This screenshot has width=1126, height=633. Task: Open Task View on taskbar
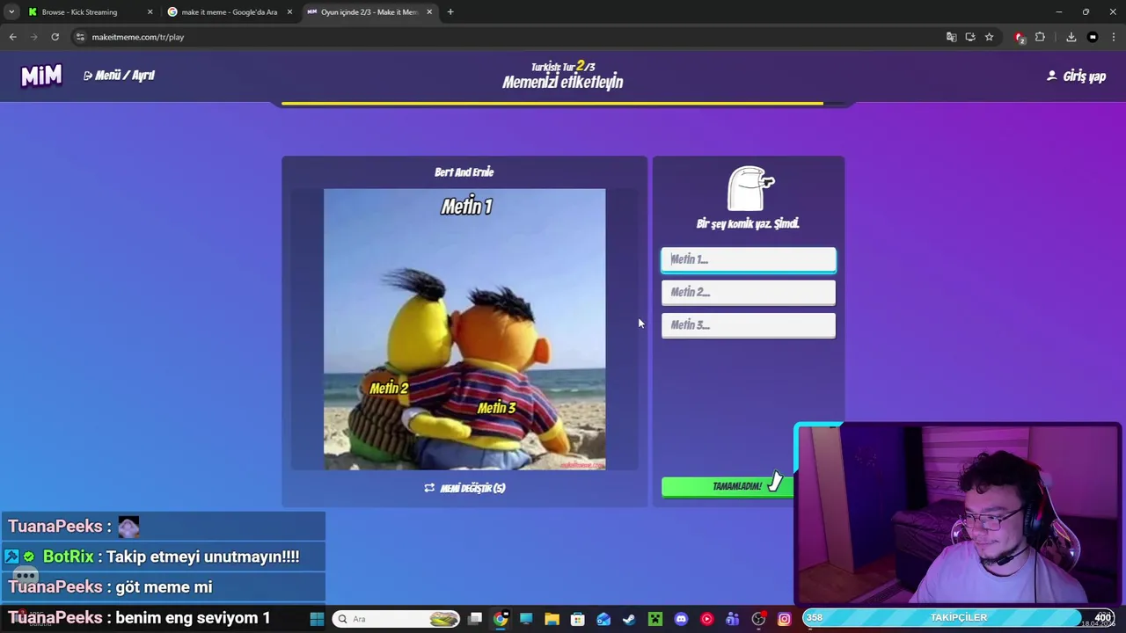(x=475, y=619)
